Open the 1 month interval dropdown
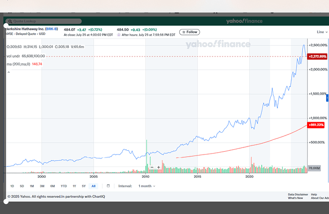 pyautogui.click(x=147, y=186)
